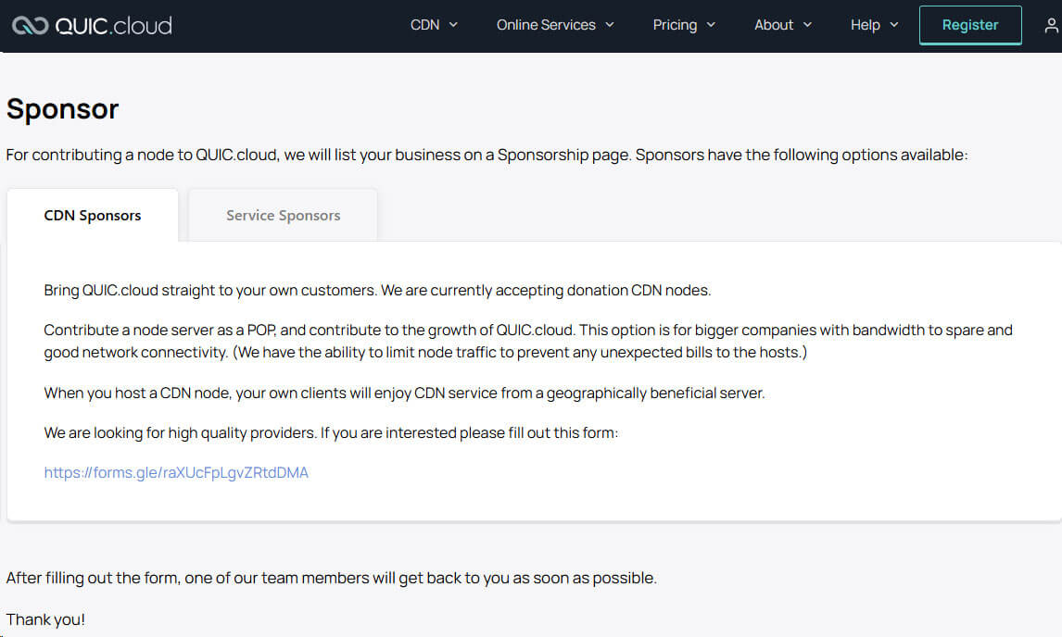Open the Help menu
Viewport: 1062px width, 637px height.
click(865, 25)
